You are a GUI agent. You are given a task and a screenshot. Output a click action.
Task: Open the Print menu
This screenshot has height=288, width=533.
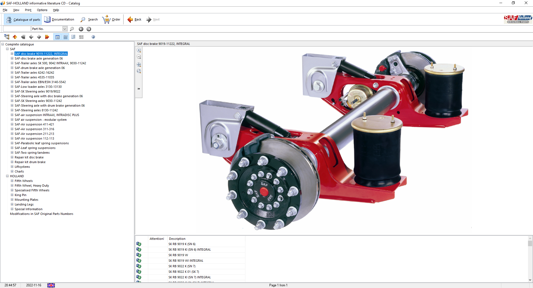tap(28, 10)
